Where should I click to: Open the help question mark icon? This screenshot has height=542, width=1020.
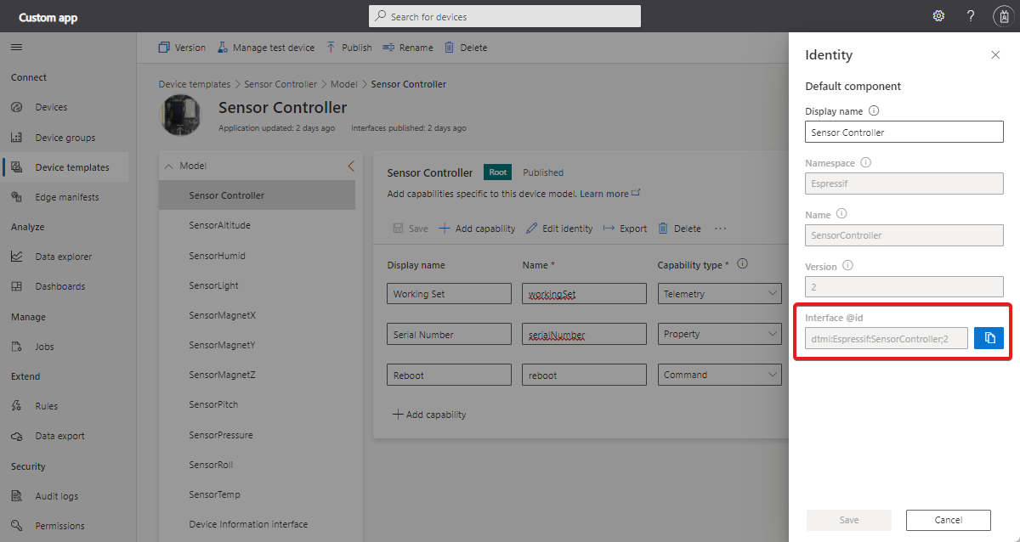tap(971, 16)
